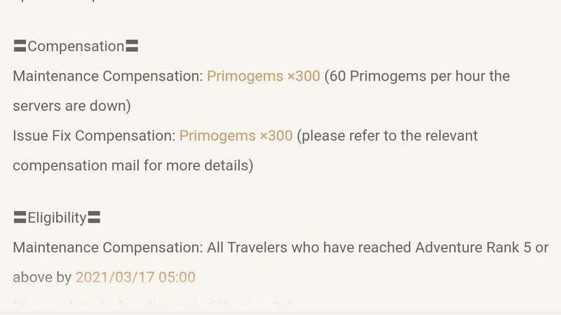
Task: Select the Eligibility section heading text
Action: tap(58, 217)
